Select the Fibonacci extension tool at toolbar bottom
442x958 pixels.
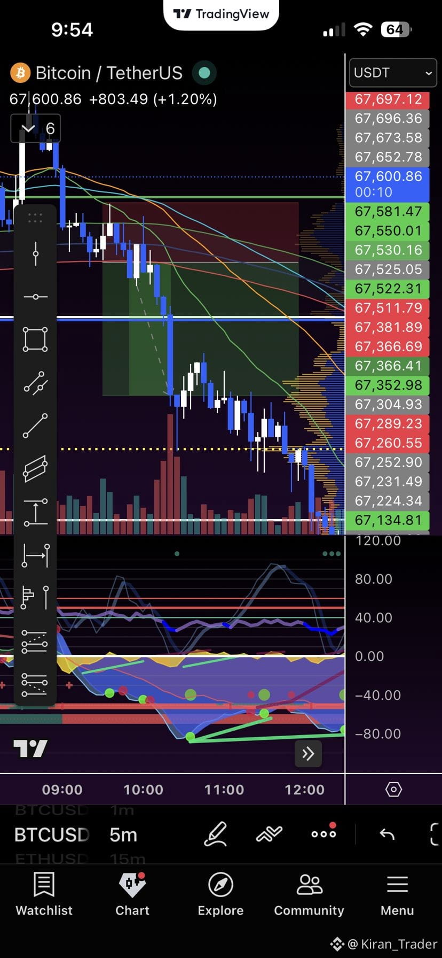35,684
